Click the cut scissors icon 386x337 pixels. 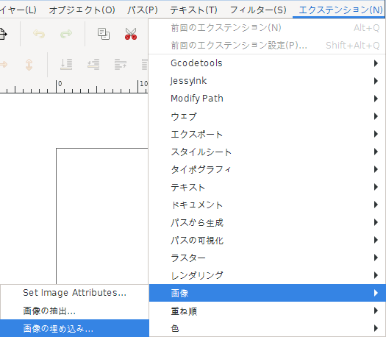131,34
